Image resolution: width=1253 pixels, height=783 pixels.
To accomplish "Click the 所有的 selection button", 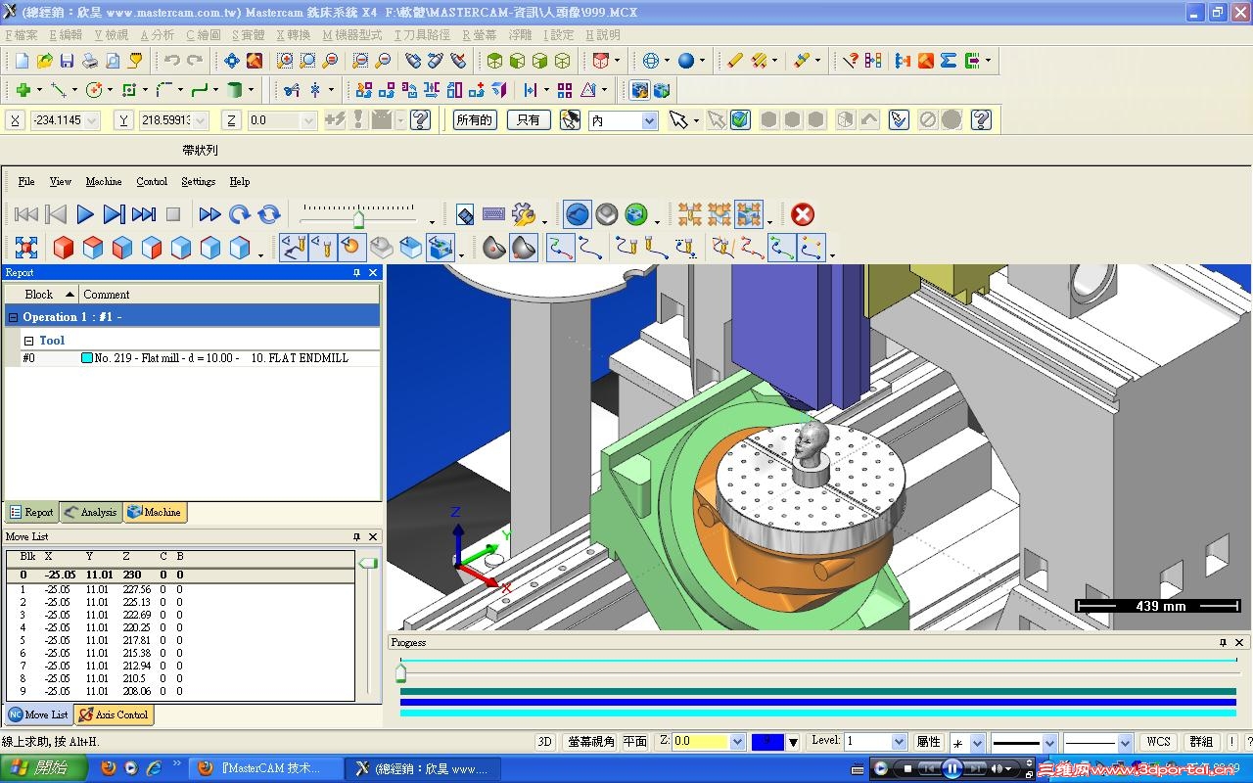I will coord(475,120).
